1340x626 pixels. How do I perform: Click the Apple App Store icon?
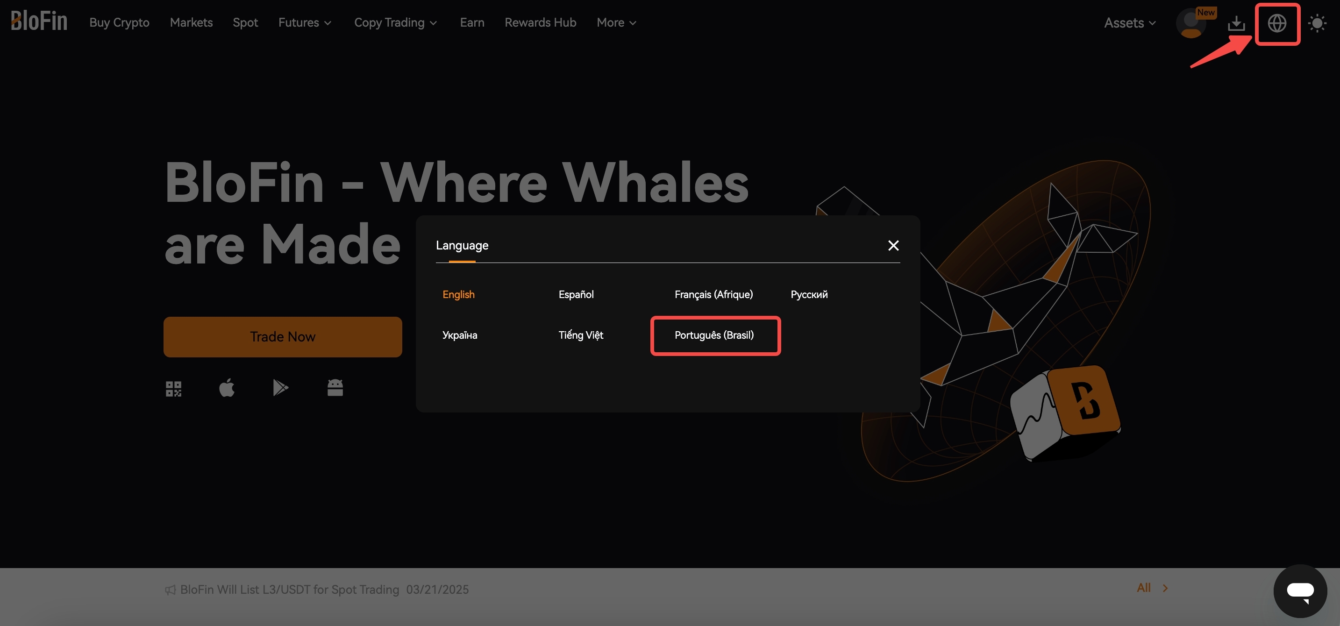tap(227, 387)
